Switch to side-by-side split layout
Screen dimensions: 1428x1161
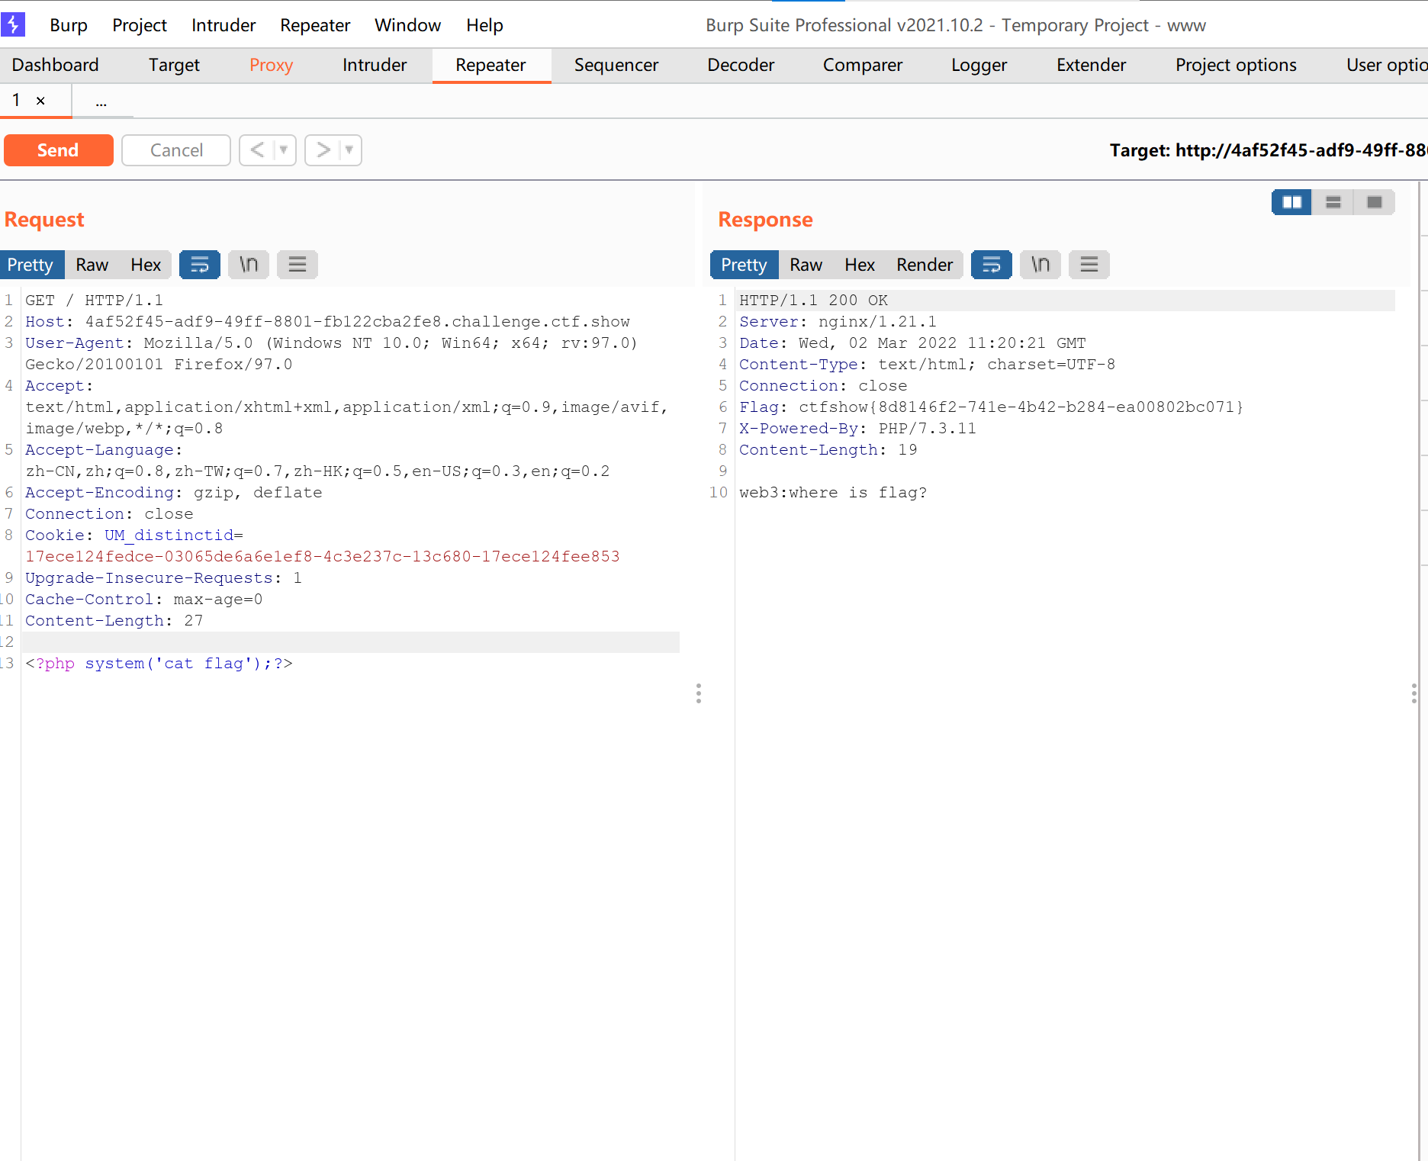[1292, 202]
